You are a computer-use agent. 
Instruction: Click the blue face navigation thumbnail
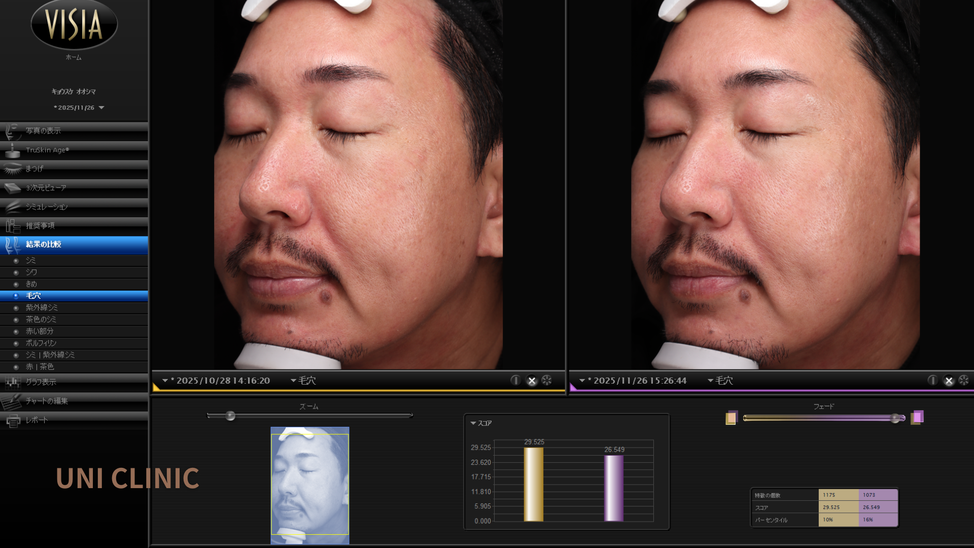[309, 485]
